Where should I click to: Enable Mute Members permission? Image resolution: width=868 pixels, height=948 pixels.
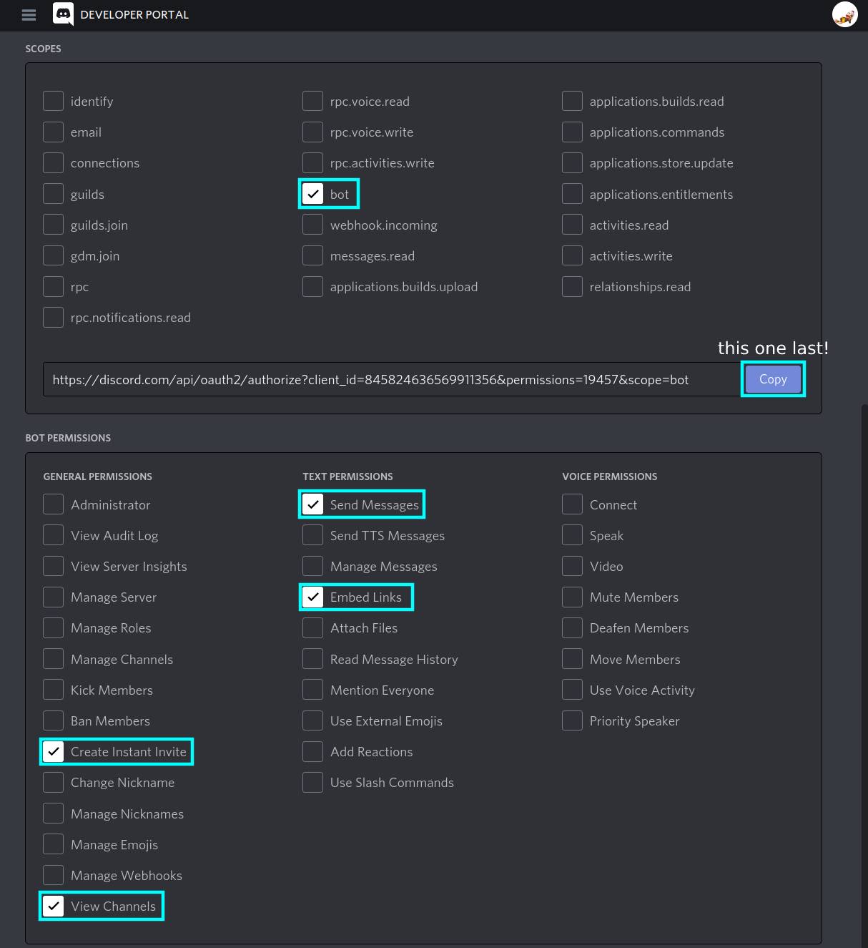[572, 597]
